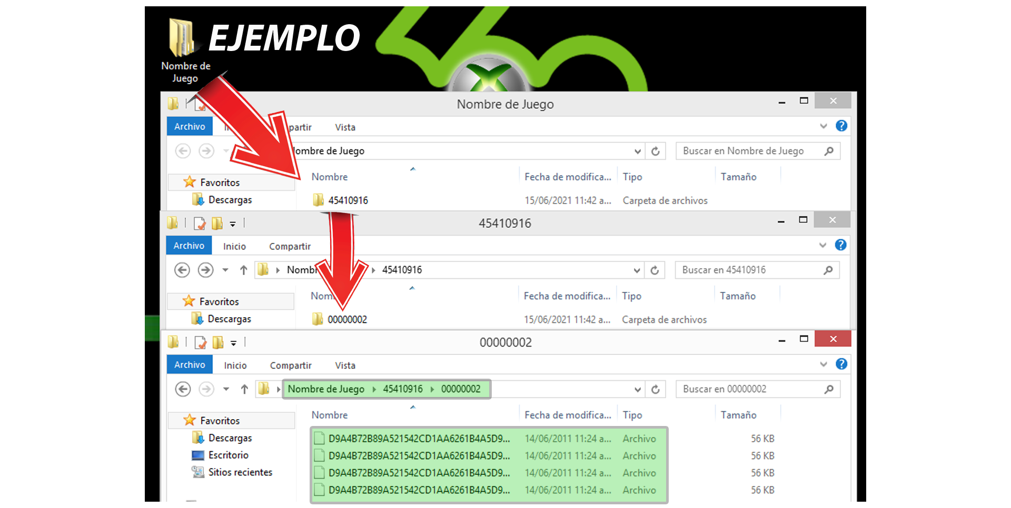Switch to Vista tab in Nombre de Juego window
This screenshot has height=508, width=1011.
click(345, 127)
